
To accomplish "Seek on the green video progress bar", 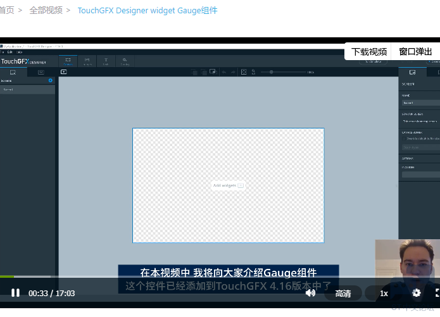I will [x=7, y=277].
